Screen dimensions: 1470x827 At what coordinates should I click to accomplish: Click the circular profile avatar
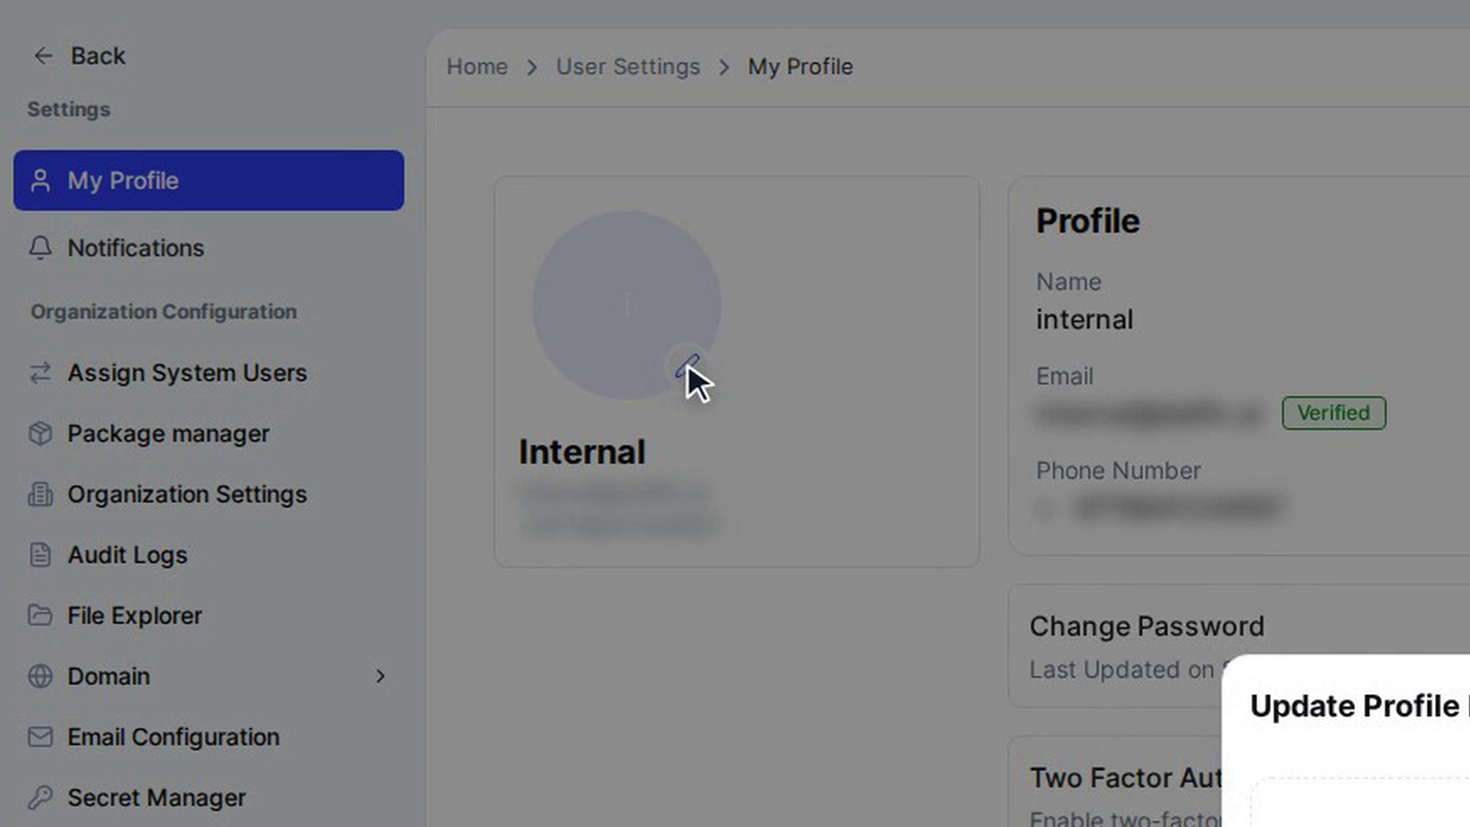(626, 305)
